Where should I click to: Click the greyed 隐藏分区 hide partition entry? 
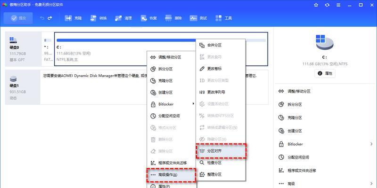(x=221, y=139)
